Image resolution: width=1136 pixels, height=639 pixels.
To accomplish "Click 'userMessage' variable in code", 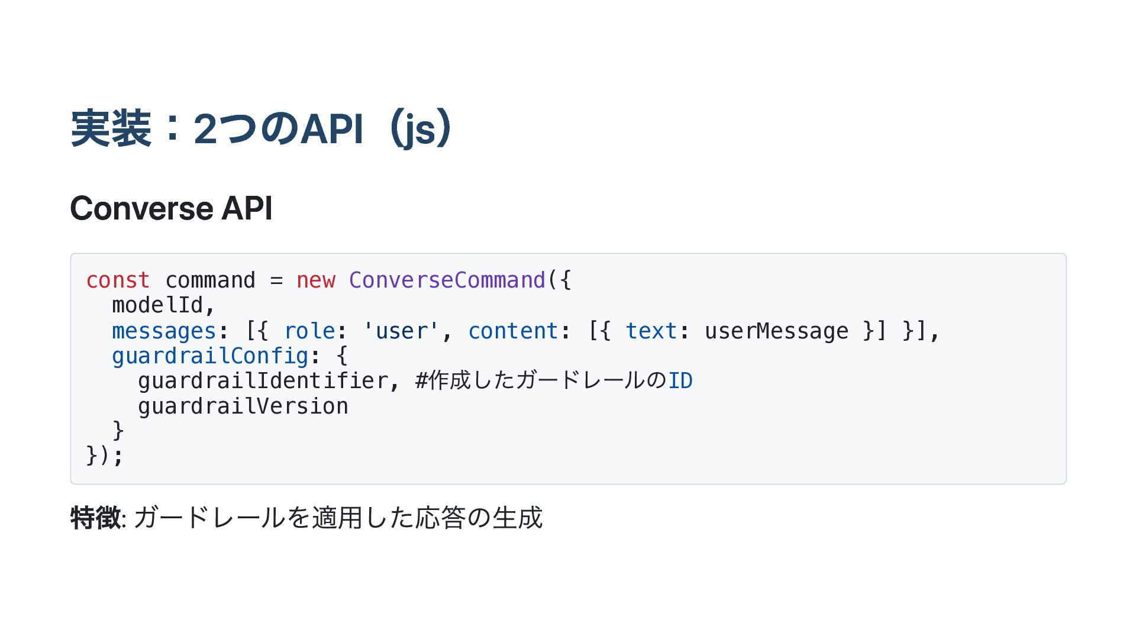I will point(776,331).
